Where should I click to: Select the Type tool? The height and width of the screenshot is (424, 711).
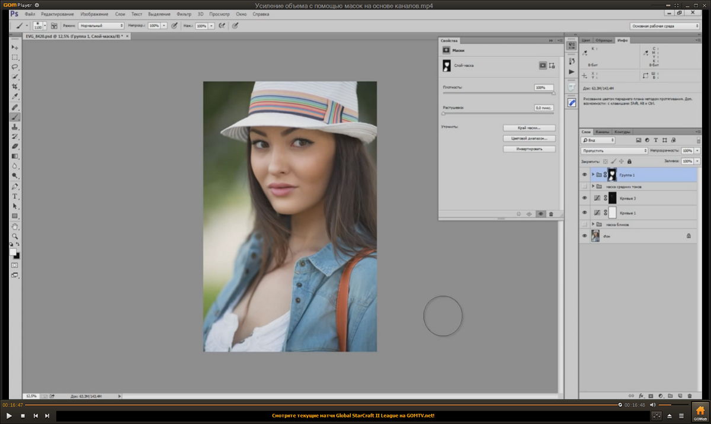15,196
